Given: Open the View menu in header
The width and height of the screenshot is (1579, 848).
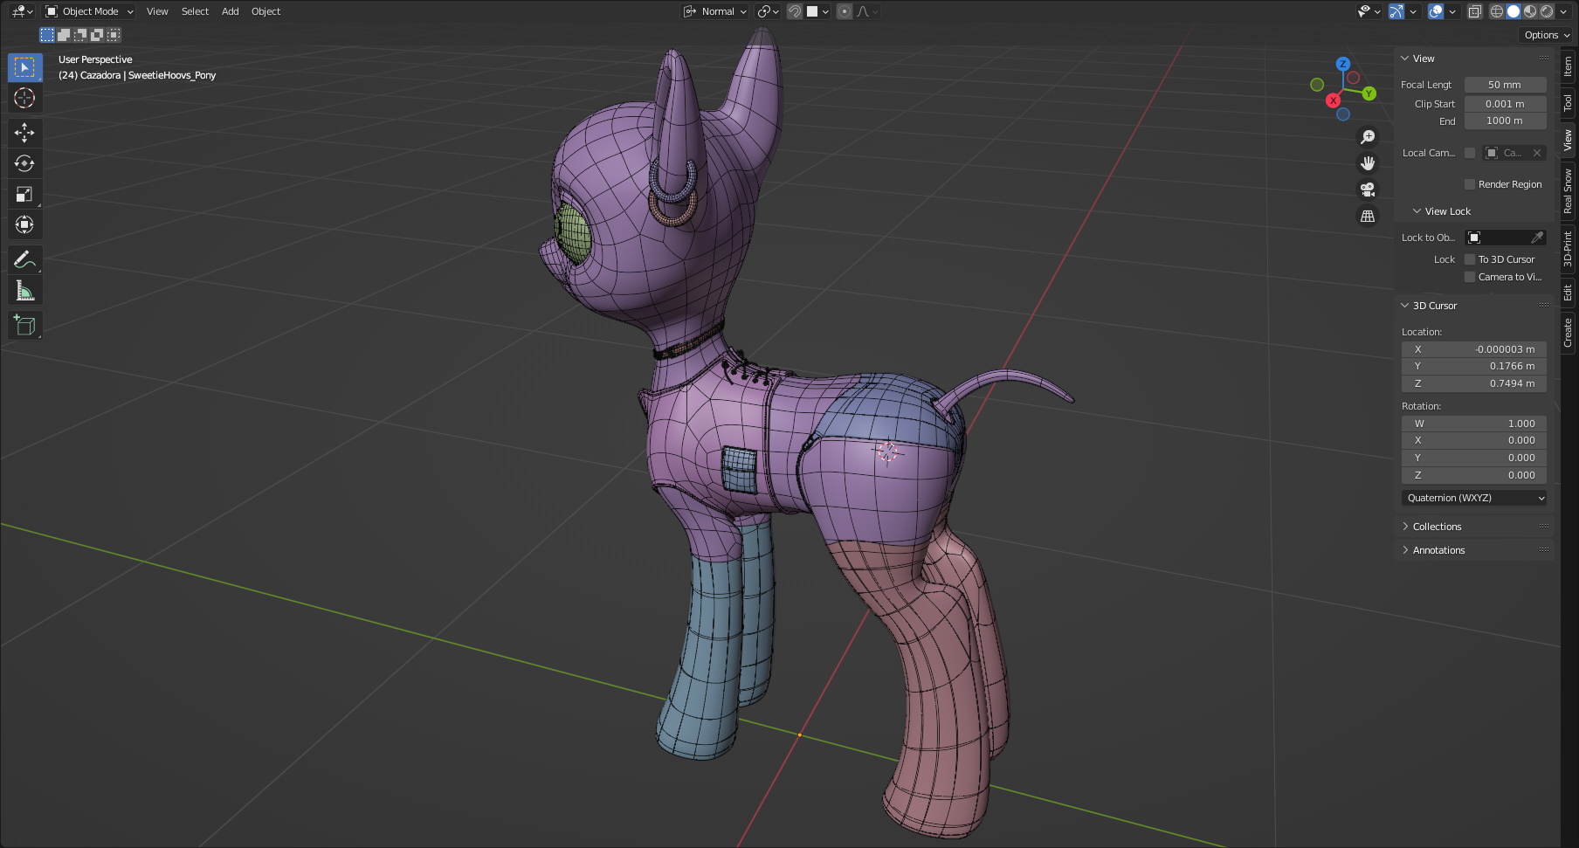Looking at the screenshot, I should (157, 11).
